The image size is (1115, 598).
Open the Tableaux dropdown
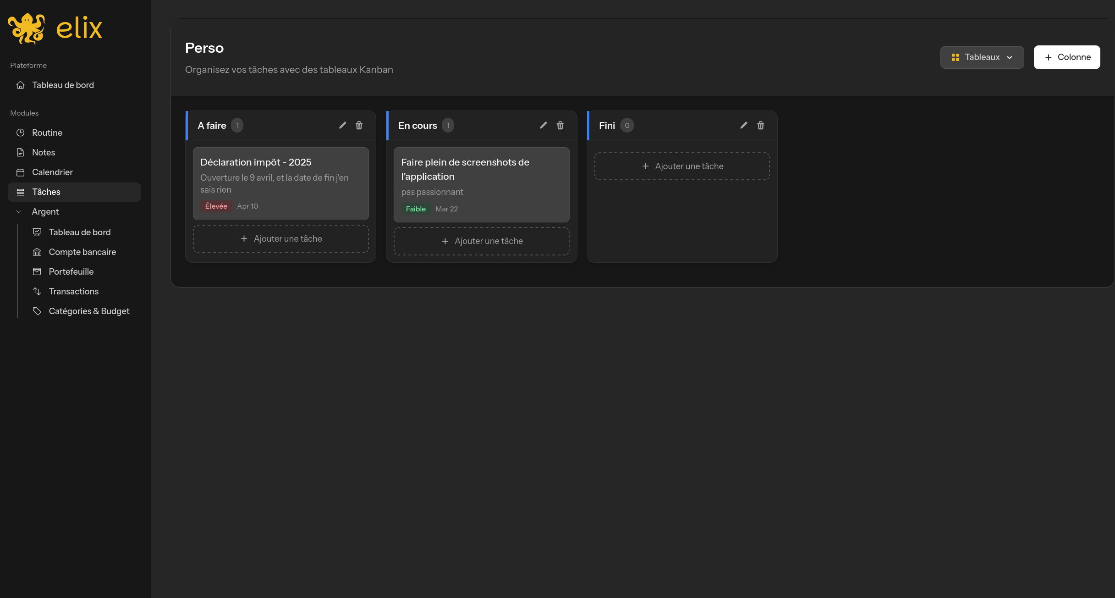[982, 57]
